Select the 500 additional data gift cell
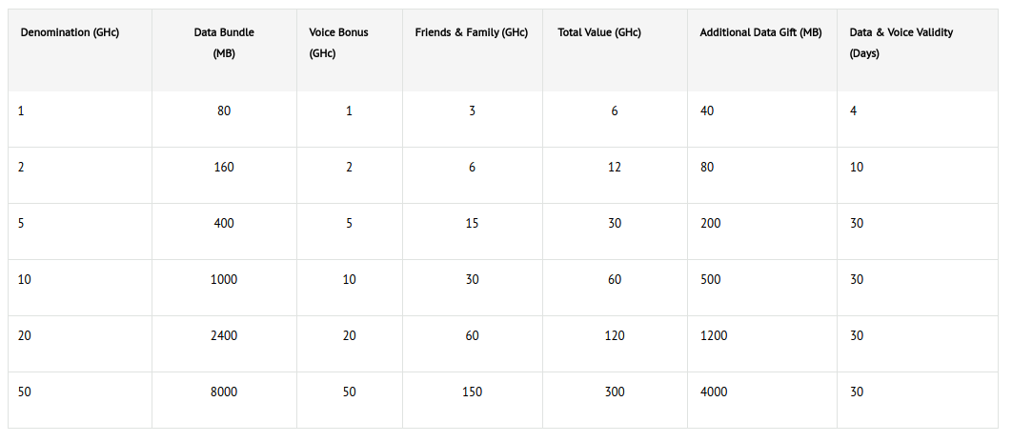Image resolution: width=1012 pixels, height=442 pixels. click(710, 280)
